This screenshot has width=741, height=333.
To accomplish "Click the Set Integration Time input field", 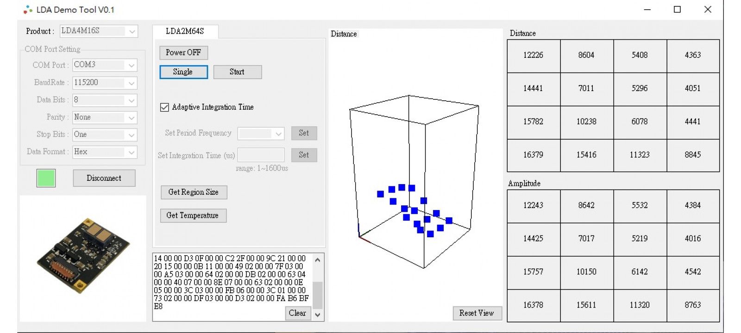I will [261, 155].
